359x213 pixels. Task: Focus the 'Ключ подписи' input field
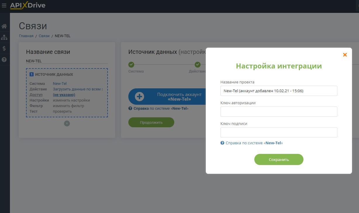click(279, 132)
